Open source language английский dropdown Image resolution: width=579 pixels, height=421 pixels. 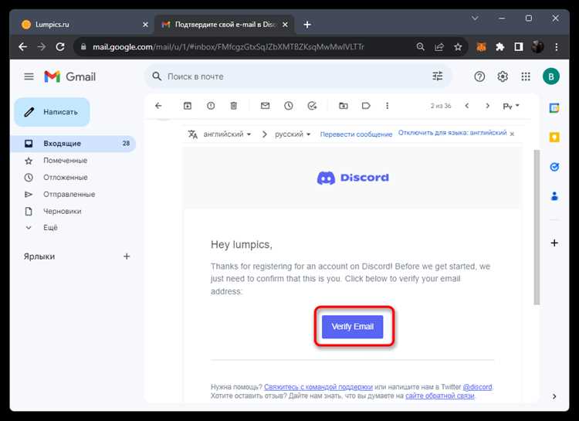click(x=227, y=134)
